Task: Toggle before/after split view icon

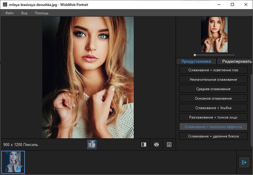Action: [144, 145]
